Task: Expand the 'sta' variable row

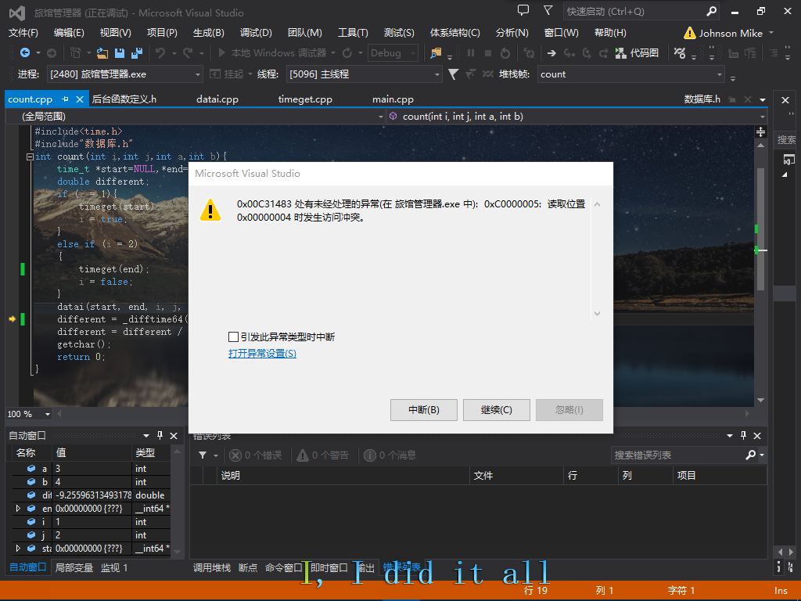Action: click(x=19, y=549)
